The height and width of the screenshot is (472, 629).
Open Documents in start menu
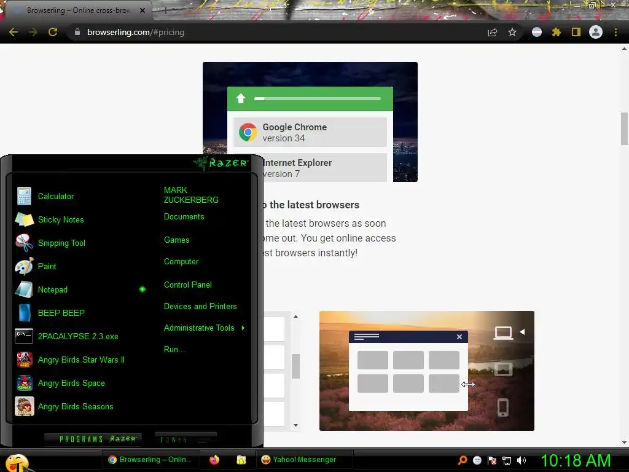pyautogui.click(x=184, y=217)
